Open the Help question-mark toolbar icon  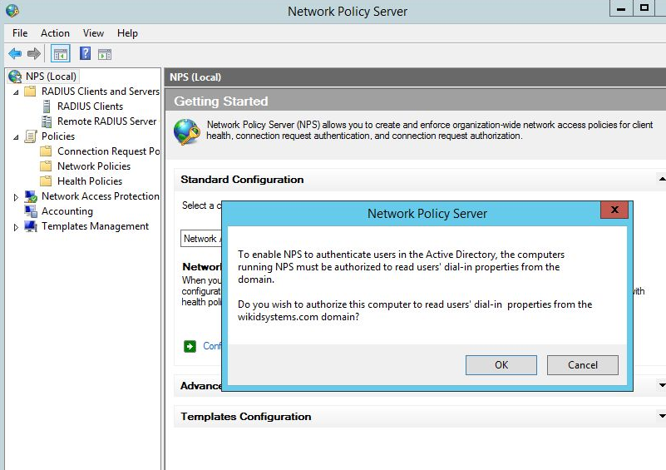[85, 53]
